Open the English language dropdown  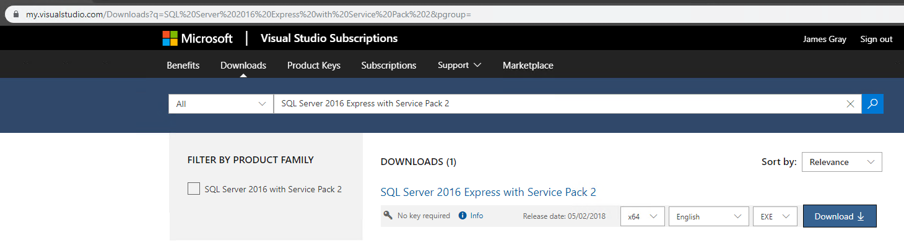pyautogui.click(x=709, y=216)
